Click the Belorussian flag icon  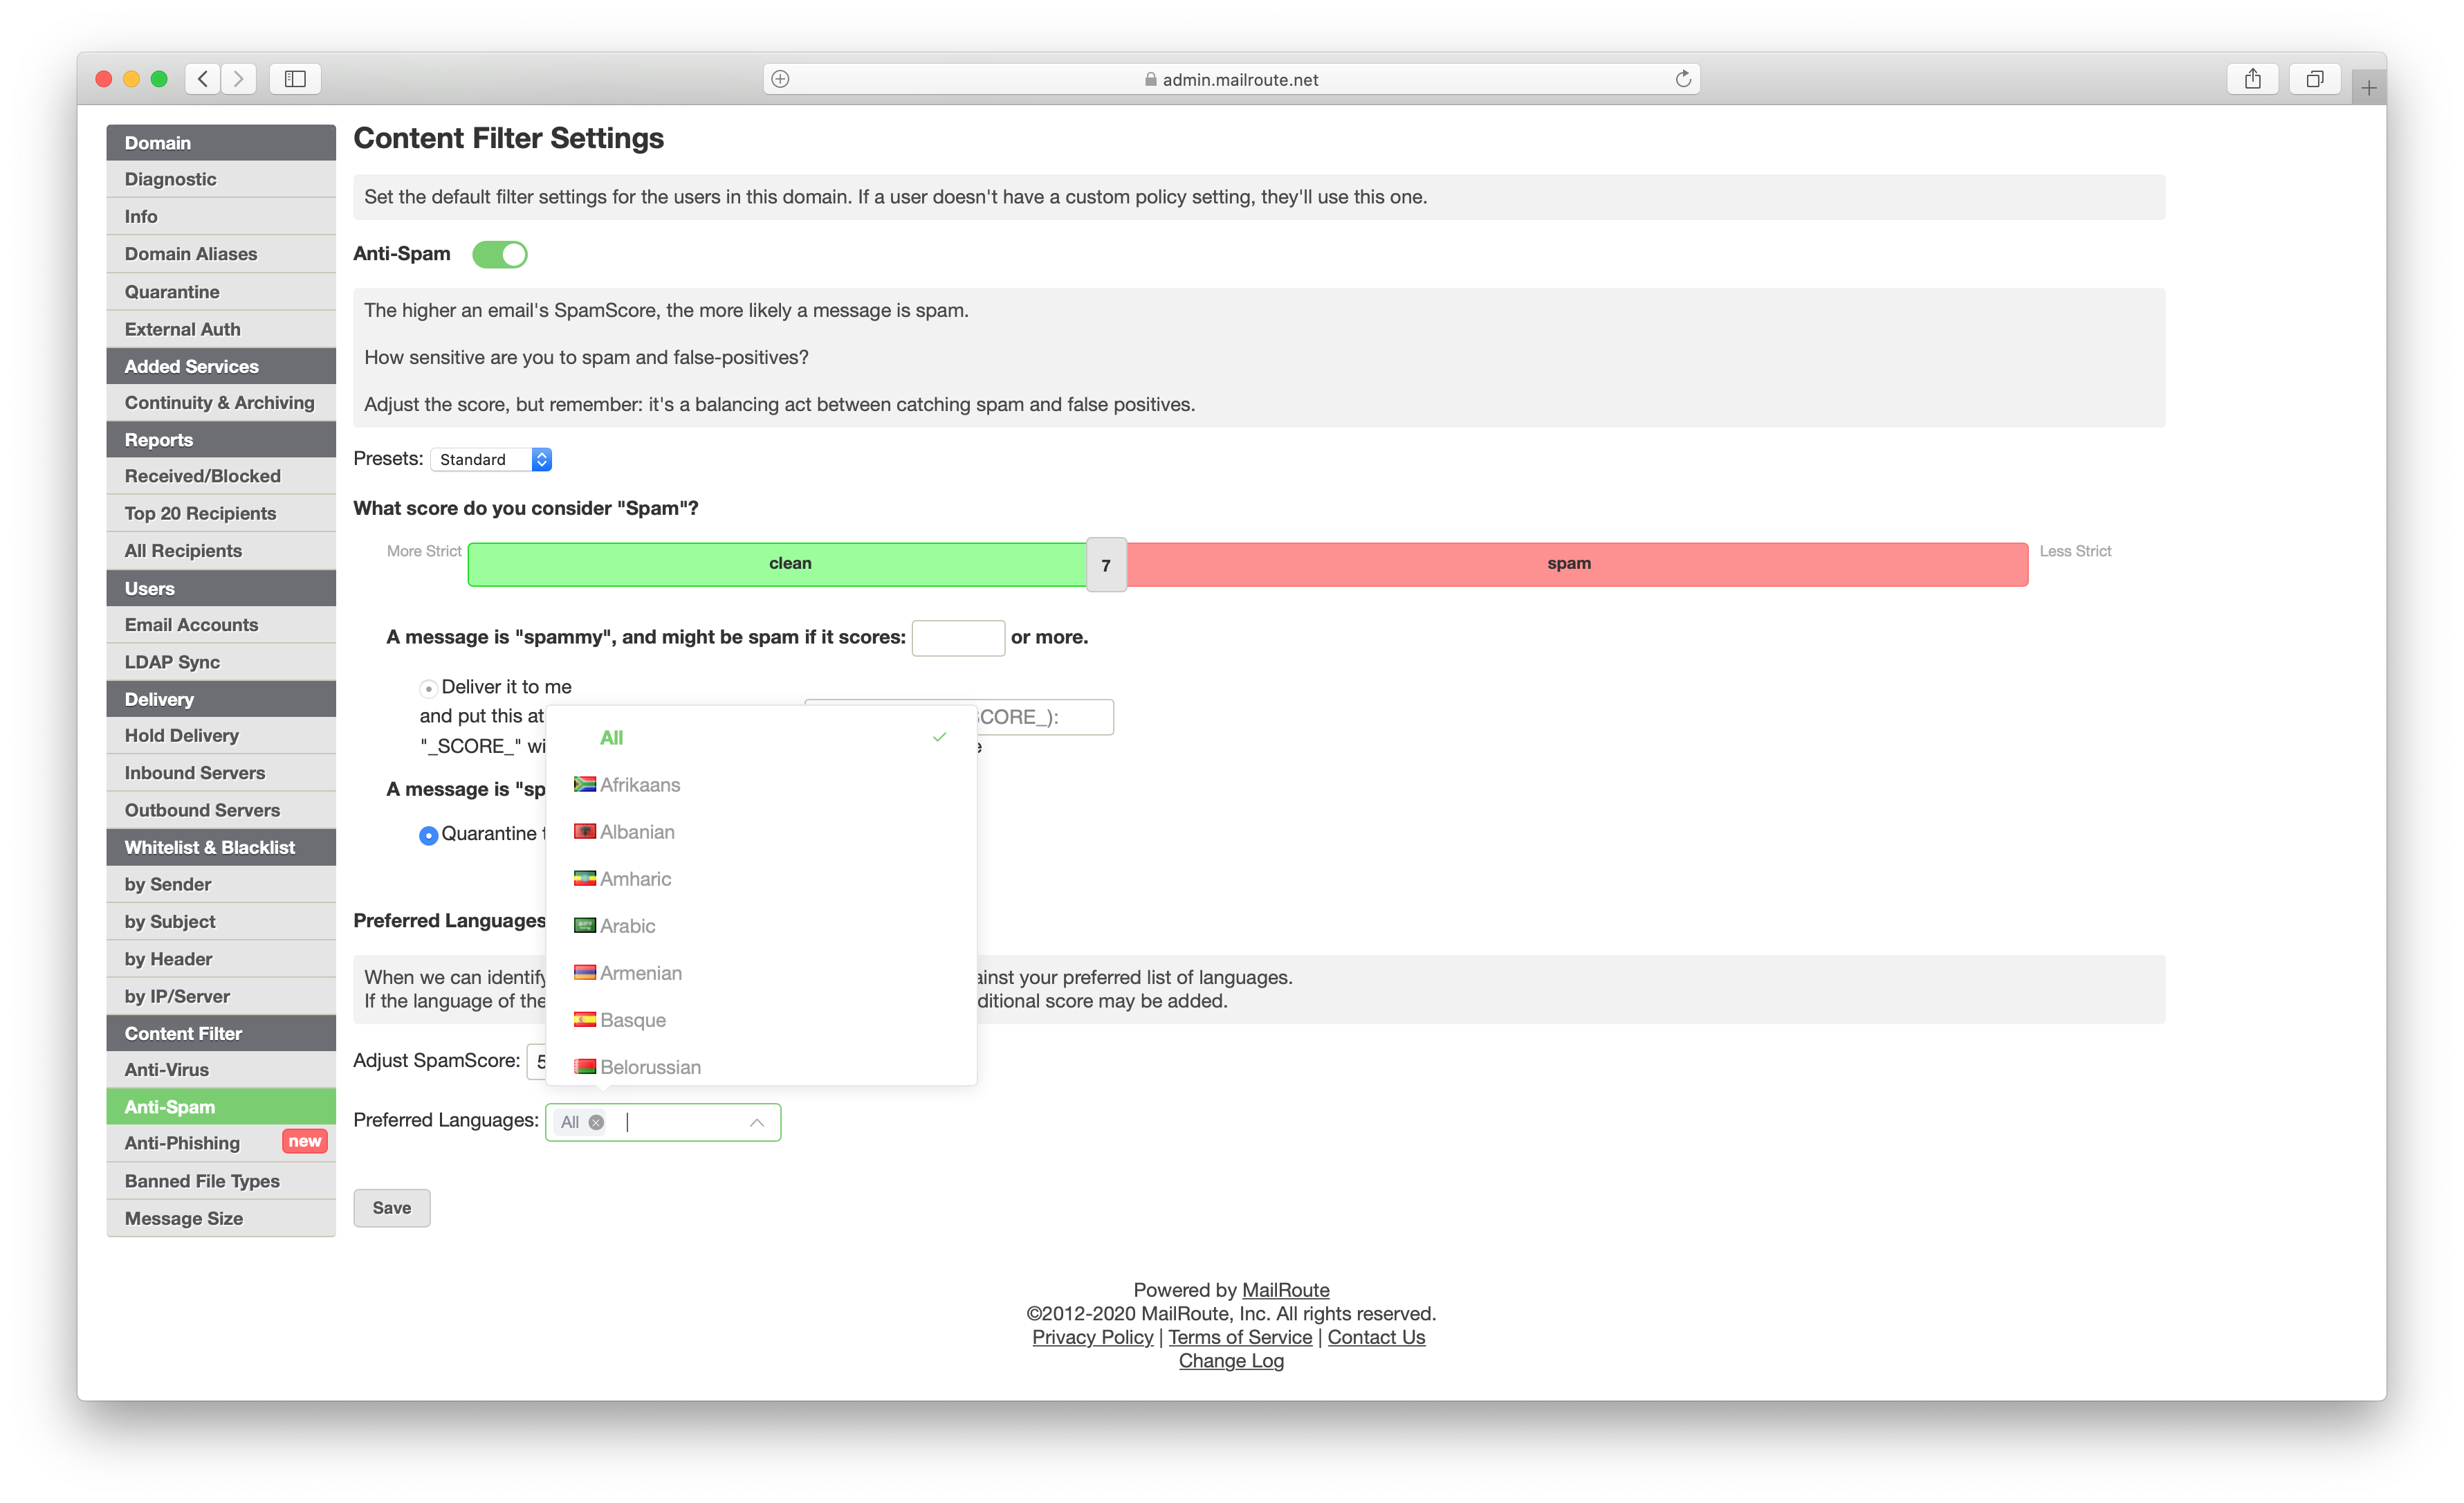point(585,1067)
